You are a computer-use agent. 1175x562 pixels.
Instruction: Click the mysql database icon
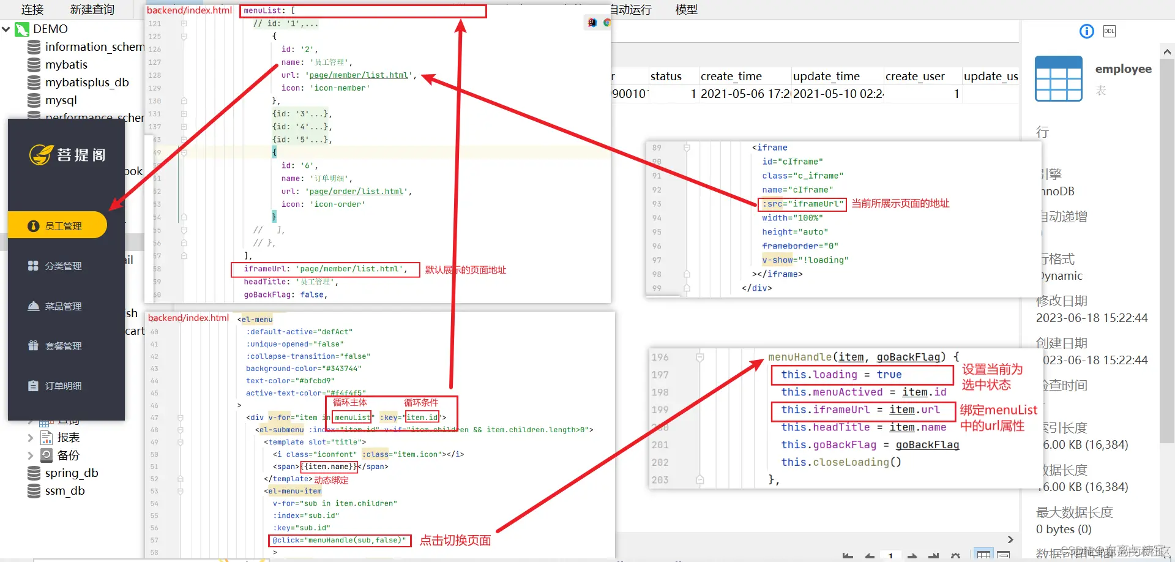(34, 100)
